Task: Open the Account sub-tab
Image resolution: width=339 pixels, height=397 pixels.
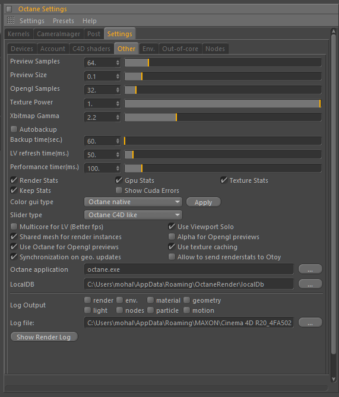Action: coord(53,49)
